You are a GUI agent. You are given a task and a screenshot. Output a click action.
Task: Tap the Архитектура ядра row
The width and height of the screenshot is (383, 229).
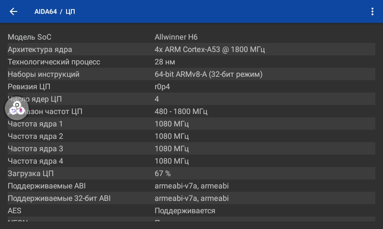click(191, 49)
